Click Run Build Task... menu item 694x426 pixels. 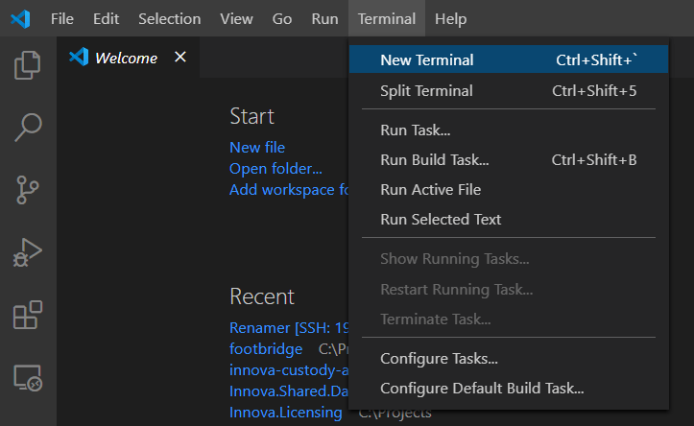click(434, 160)
